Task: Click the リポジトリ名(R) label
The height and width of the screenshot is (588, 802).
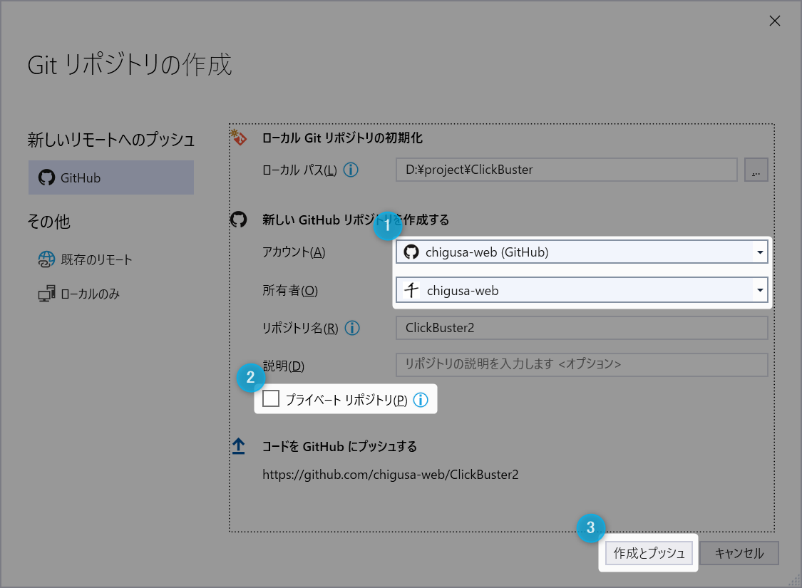Action: (300, 328)
